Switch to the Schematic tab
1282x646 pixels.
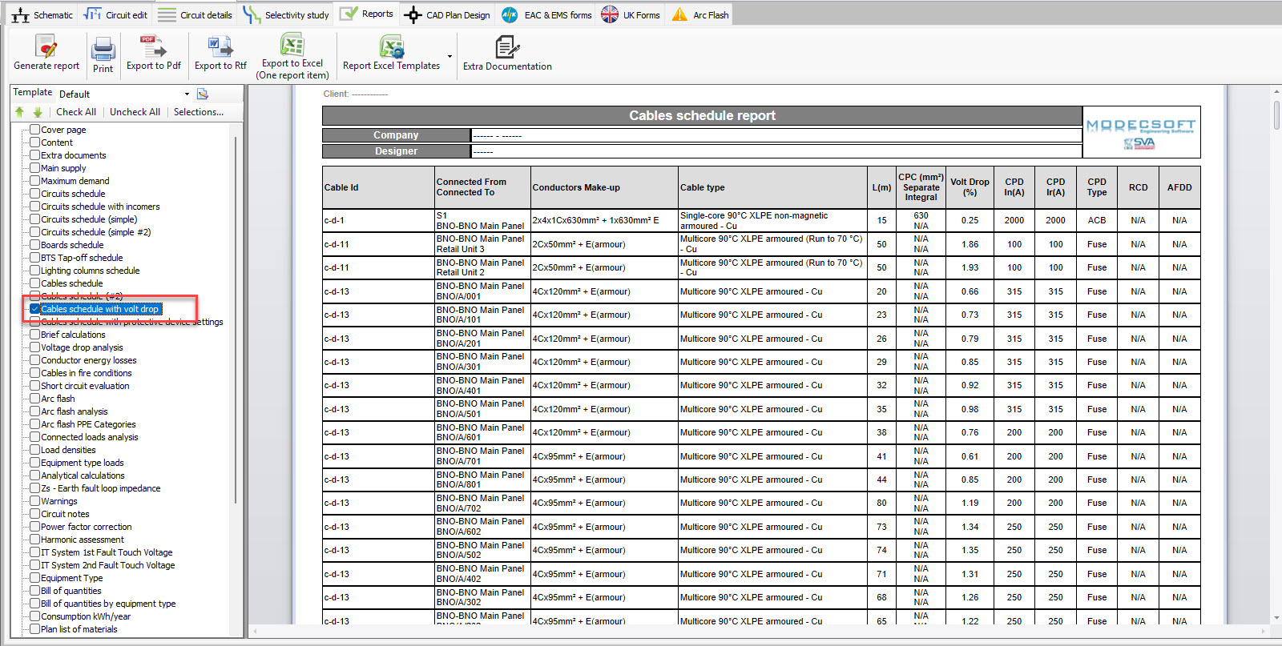42,14
